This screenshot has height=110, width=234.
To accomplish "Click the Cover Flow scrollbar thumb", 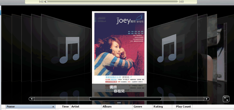I will [125, 99].
